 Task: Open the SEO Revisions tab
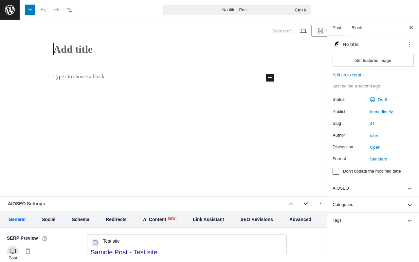[x=257, y=219]
